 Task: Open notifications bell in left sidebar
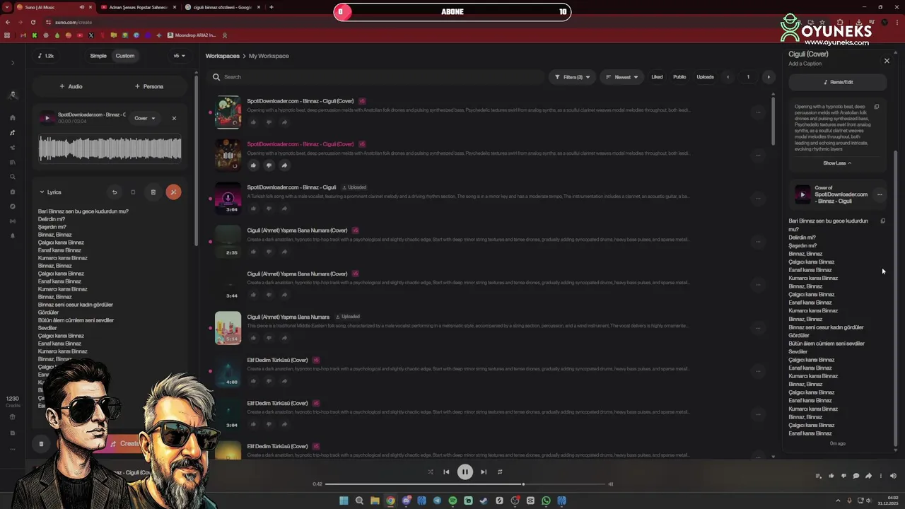pos(13,236)
